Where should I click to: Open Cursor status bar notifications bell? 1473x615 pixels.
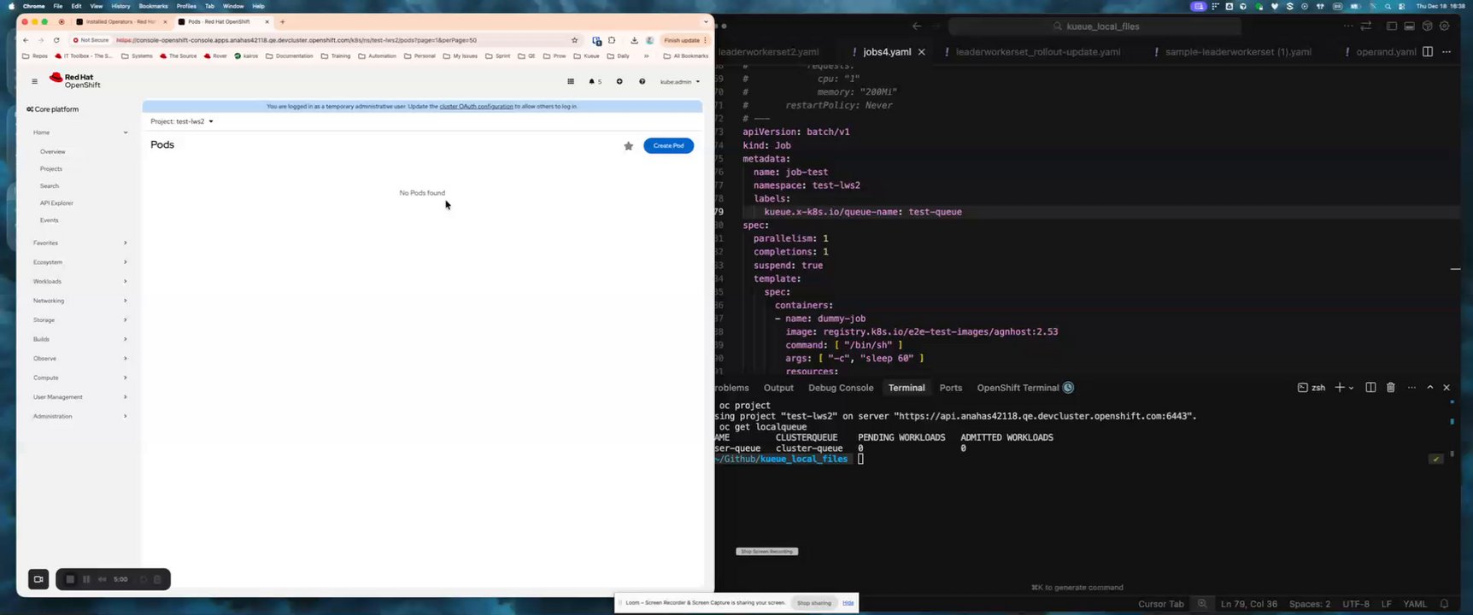pos(1445,604)
